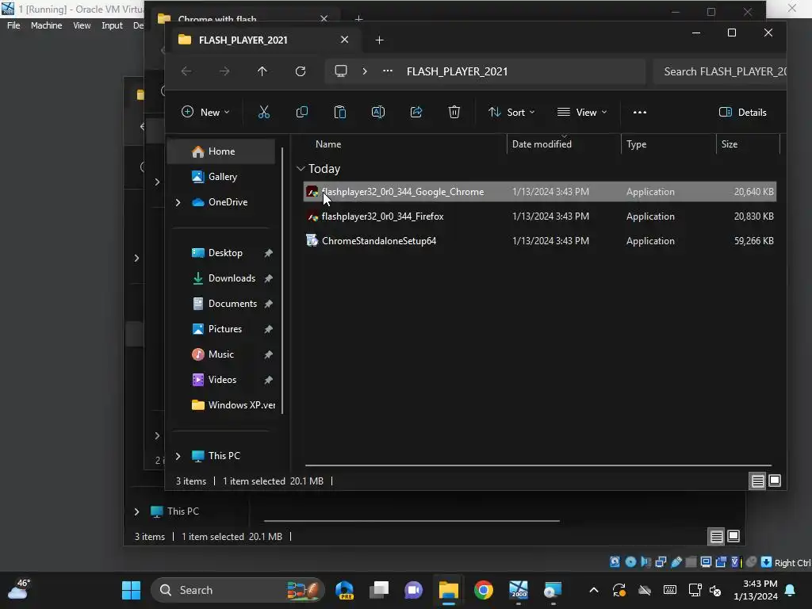The image size is (812, 609).
Task: Switch to large thumbnails view icon at bottom
Action: tap(775, 481)
